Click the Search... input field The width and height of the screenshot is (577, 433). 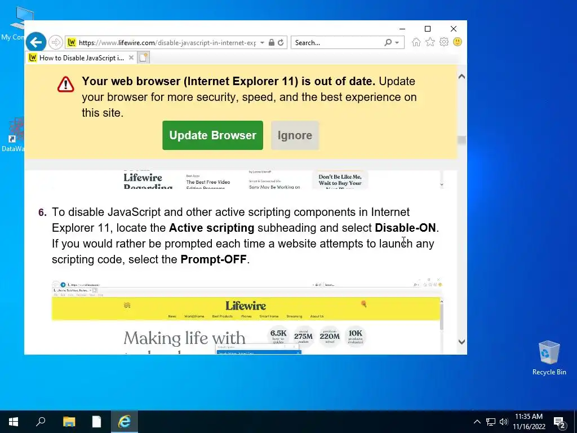point(338,43)
